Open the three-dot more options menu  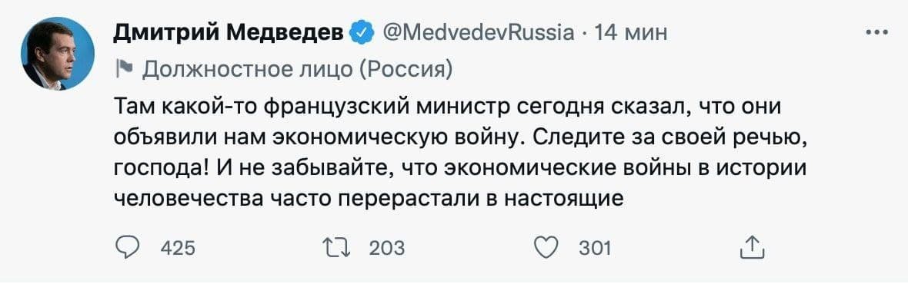click(876, 34)
